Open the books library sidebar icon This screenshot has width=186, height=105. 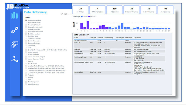pos(15,16)
